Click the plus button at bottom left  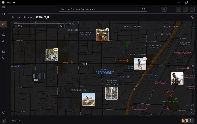pyautogui.click(x=4, y=121)
